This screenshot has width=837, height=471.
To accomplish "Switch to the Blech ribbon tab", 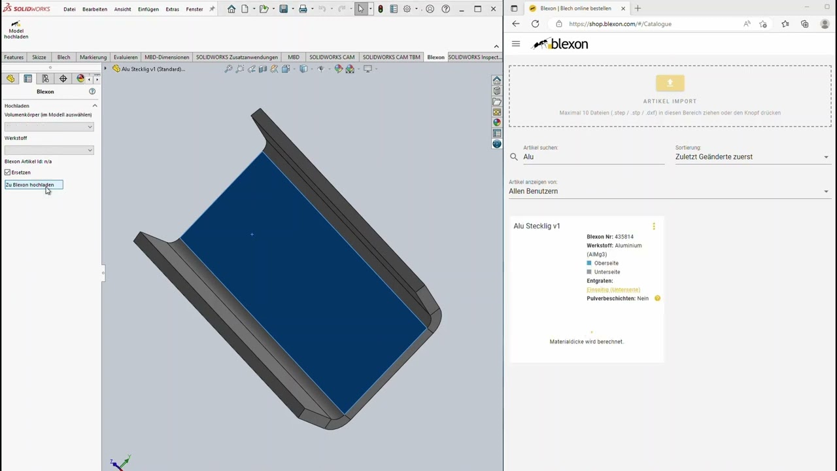I will 63,58.
